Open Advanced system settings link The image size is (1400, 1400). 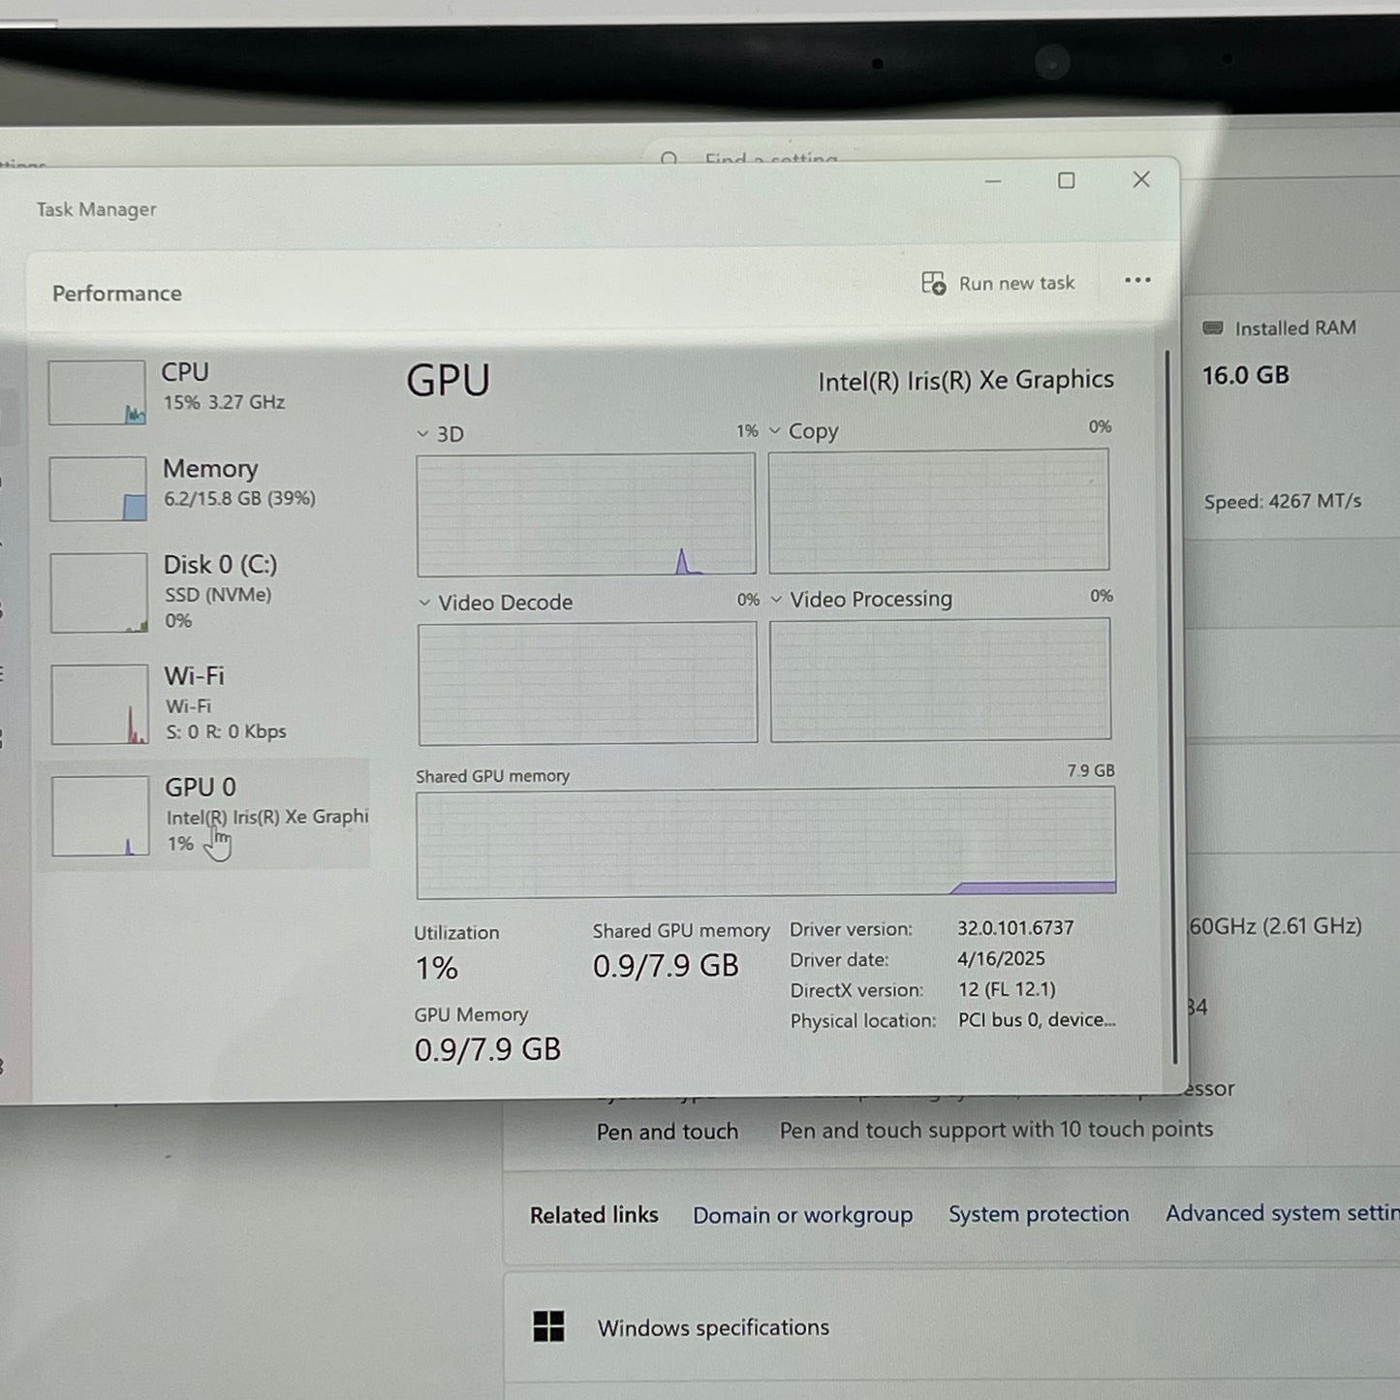[1281, 1213]
